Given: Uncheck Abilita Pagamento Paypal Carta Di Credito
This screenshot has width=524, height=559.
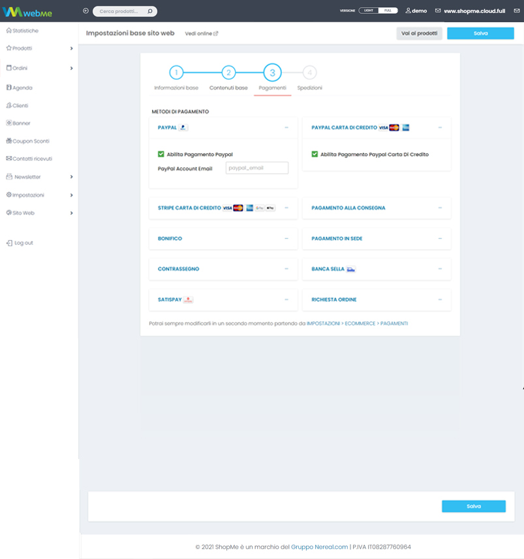Looking at the screenshot, I should click(x=315, y=155).
